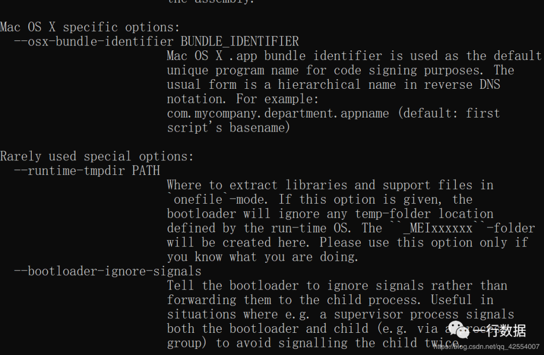Click the "script's basename)" line
This screenshot has width=544, height=355.
click(229, 128)
